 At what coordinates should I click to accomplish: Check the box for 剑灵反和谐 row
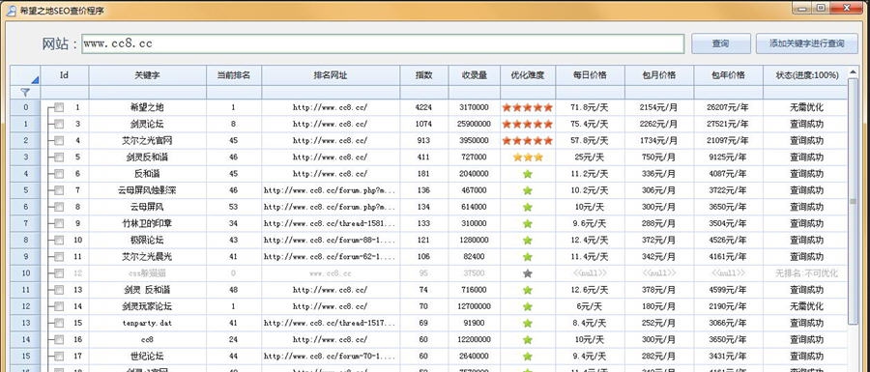(59, 157)
